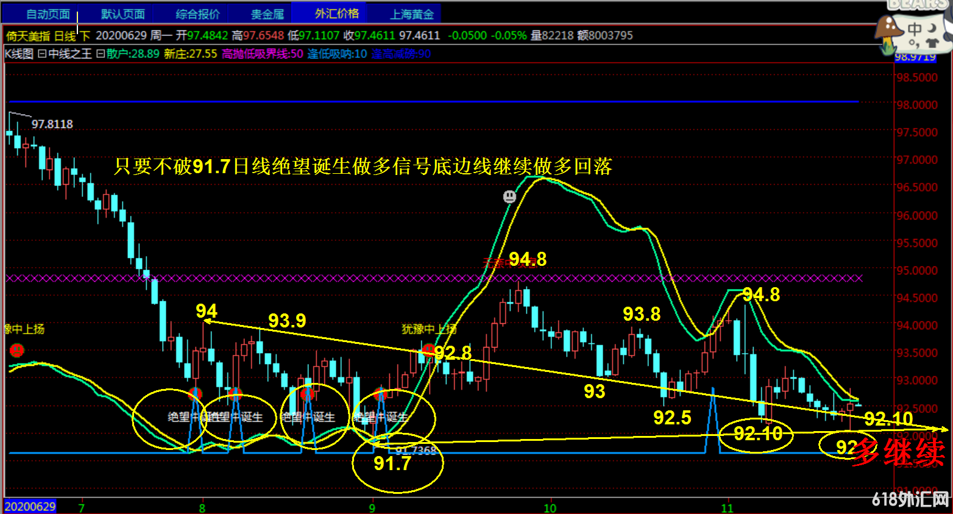Click the red sad face icon at far left
The height and width of the screenshot is (514, 953).
click(17, 350)
